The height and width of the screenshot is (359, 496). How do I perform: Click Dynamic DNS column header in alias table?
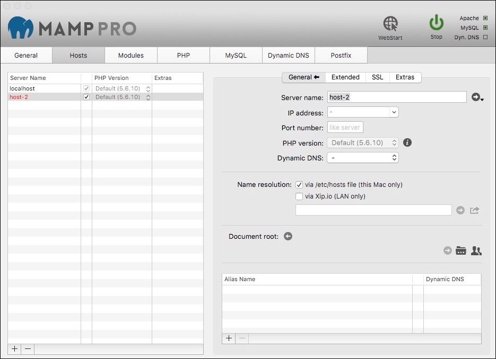coord(453,279)
